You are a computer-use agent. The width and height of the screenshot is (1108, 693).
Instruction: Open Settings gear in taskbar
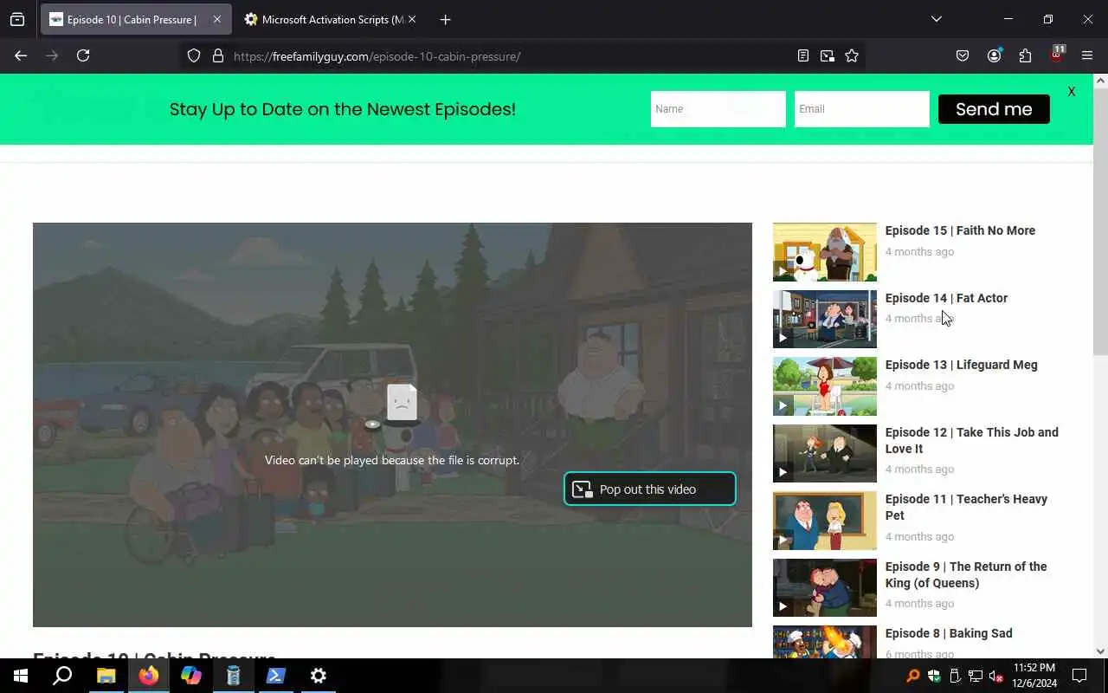[x=319, y=676]
